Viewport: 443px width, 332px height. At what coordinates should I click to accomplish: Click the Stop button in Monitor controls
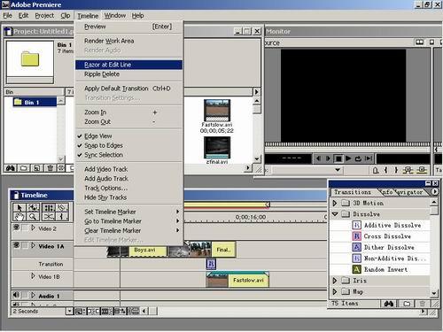338,158
